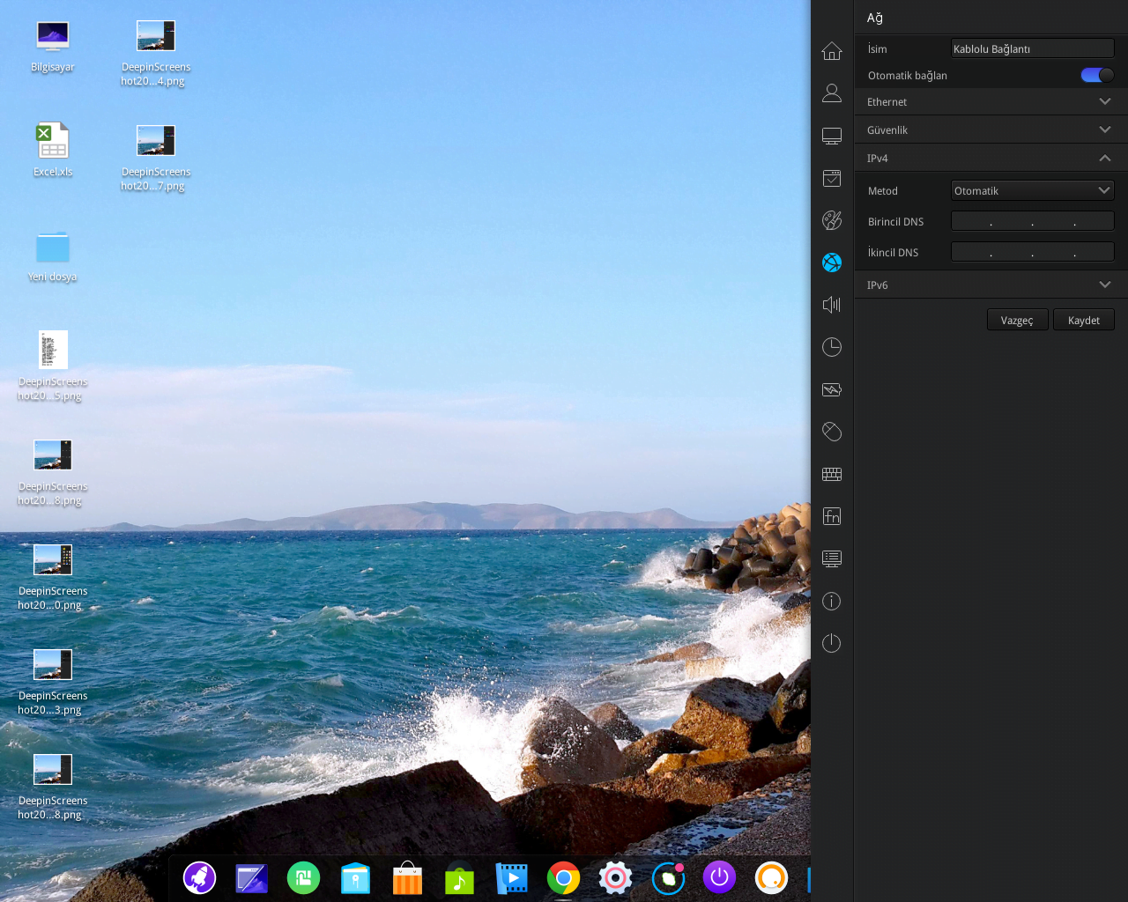Screen dimensions: 1128x902
Task: Open the Metod dropdown showing Otomatik
Action: pos(1032,189)
